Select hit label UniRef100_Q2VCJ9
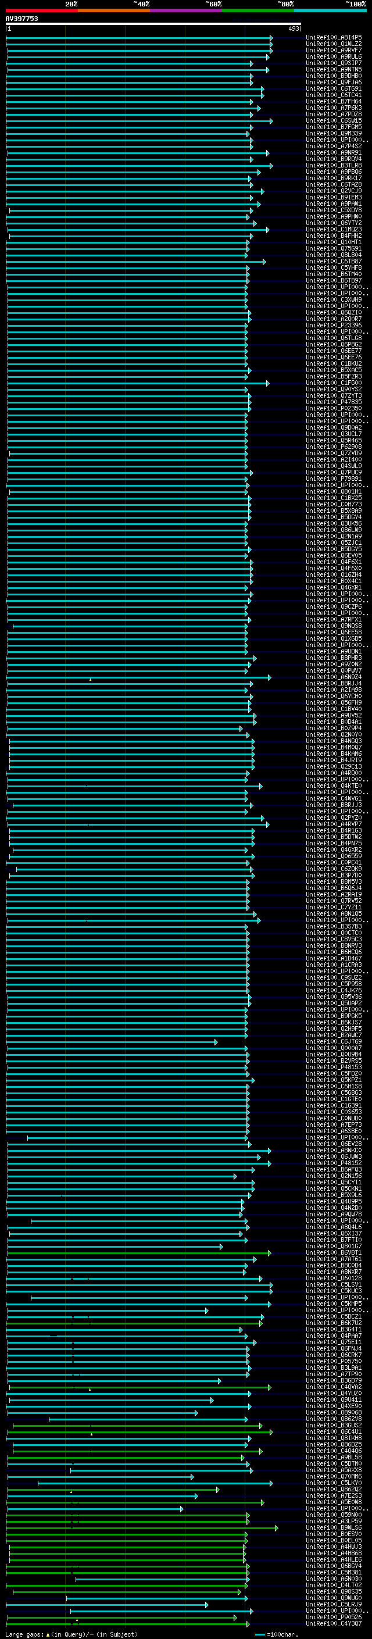372x1639 pixels. [x=334, y=191]
